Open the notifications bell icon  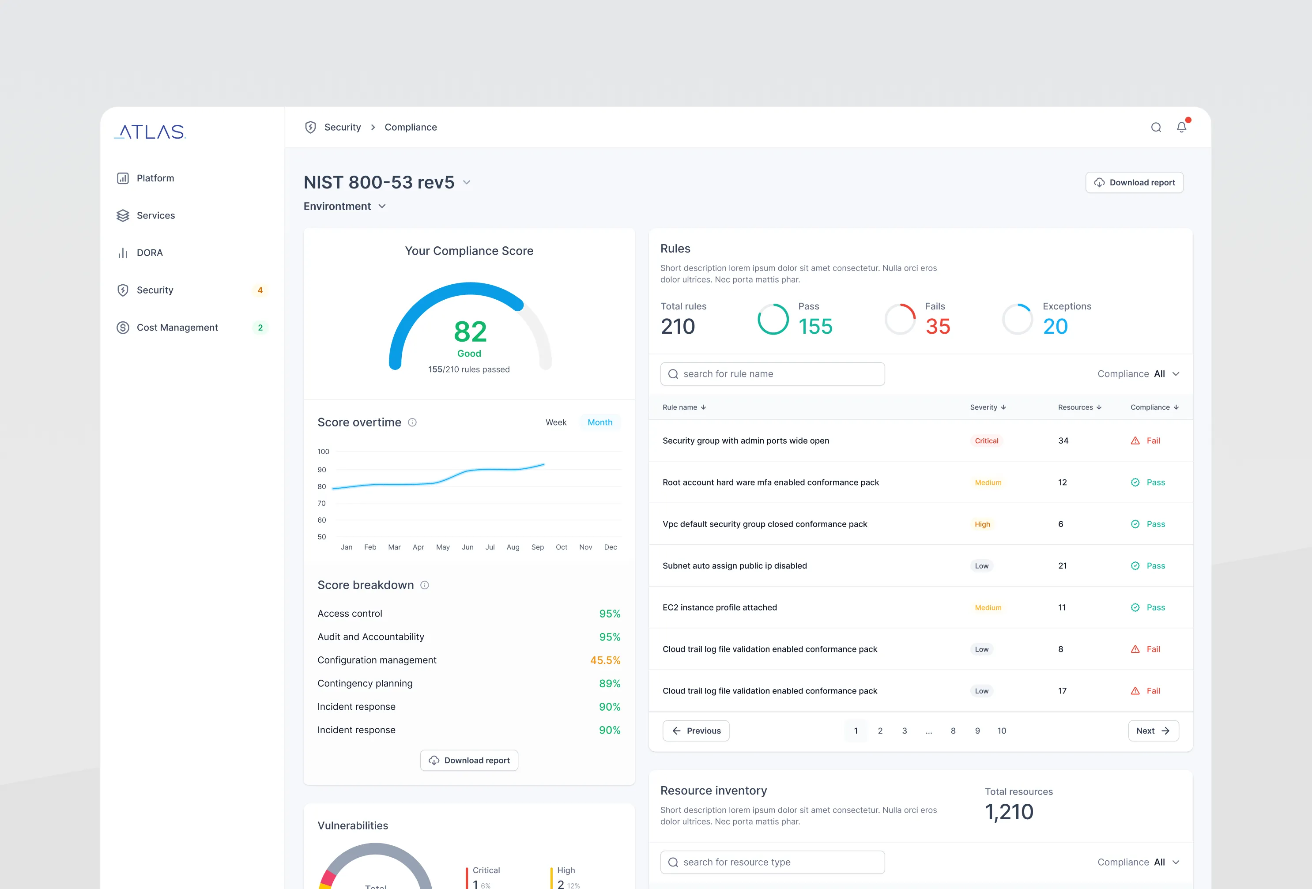tap(1182, 127)
